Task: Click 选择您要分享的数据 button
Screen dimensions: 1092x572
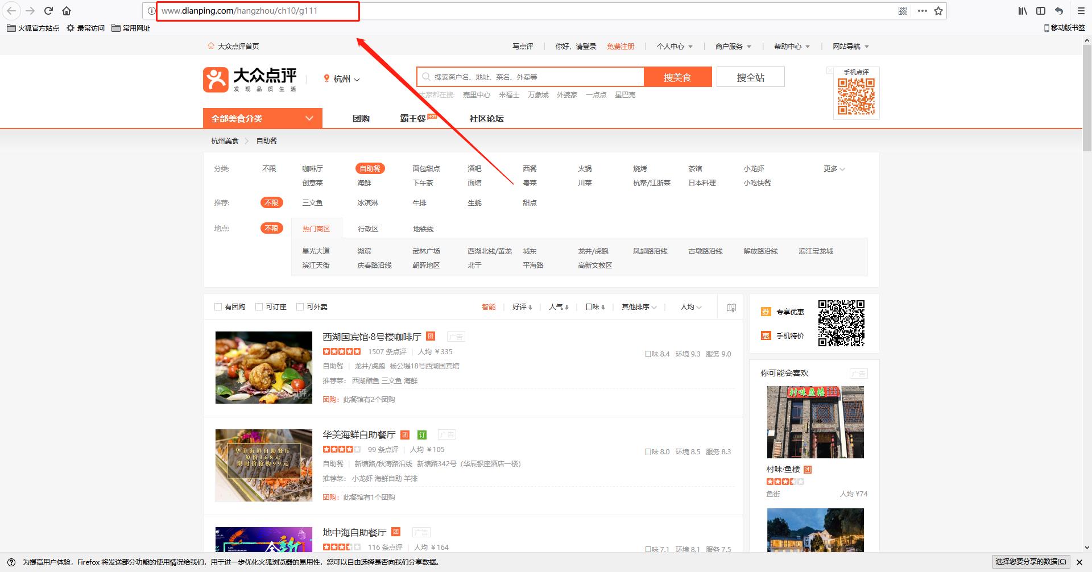Action: (x=1031, y=562)
